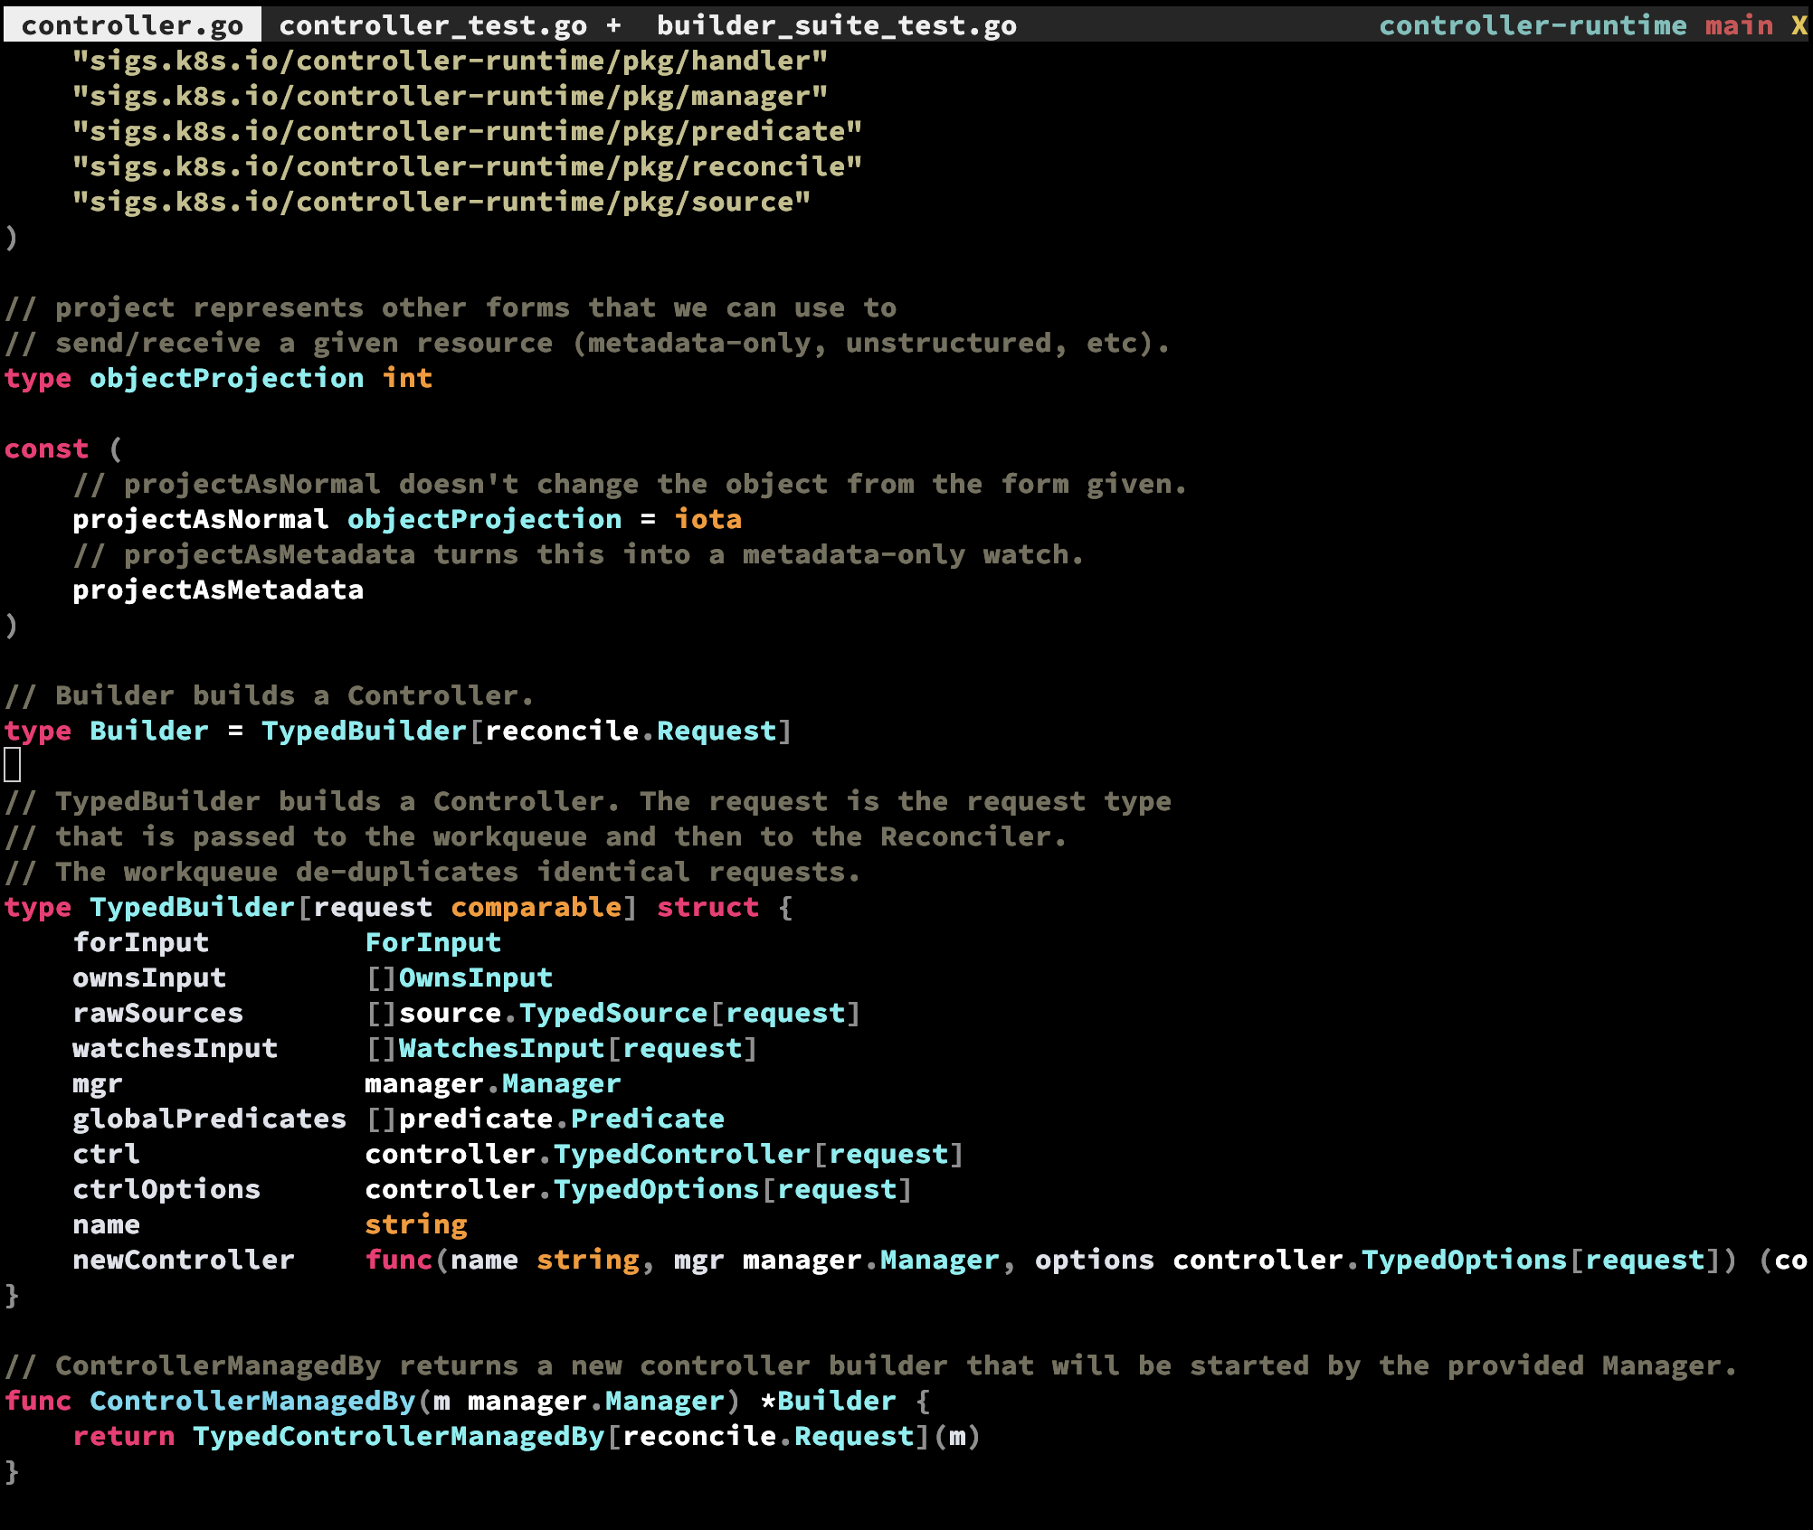Close the current tab with the X

tap(1799, 25)
